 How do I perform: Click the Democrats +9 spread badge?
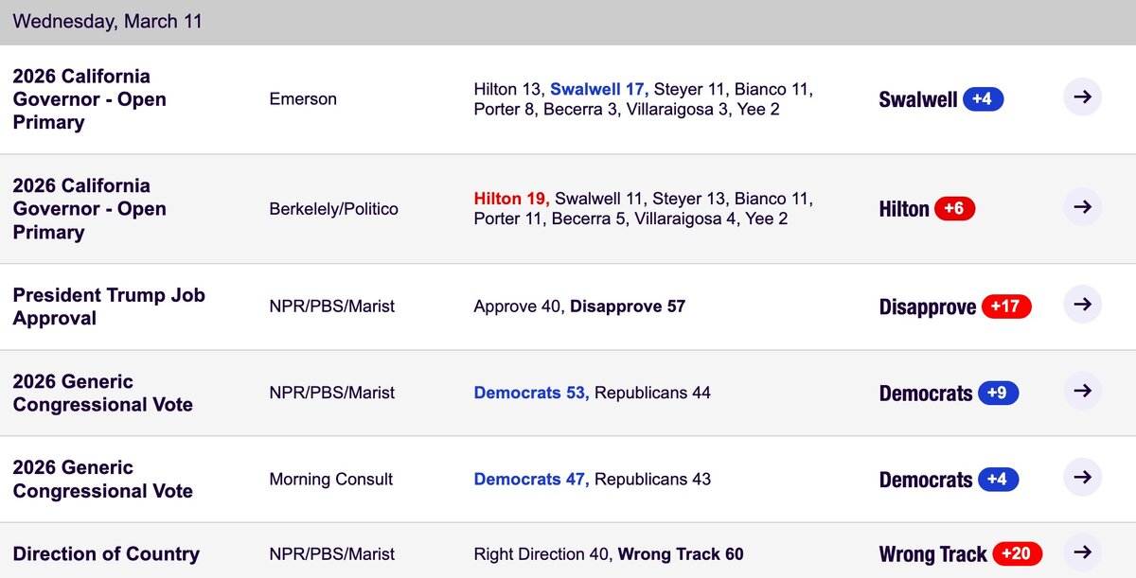pos(998,393)
